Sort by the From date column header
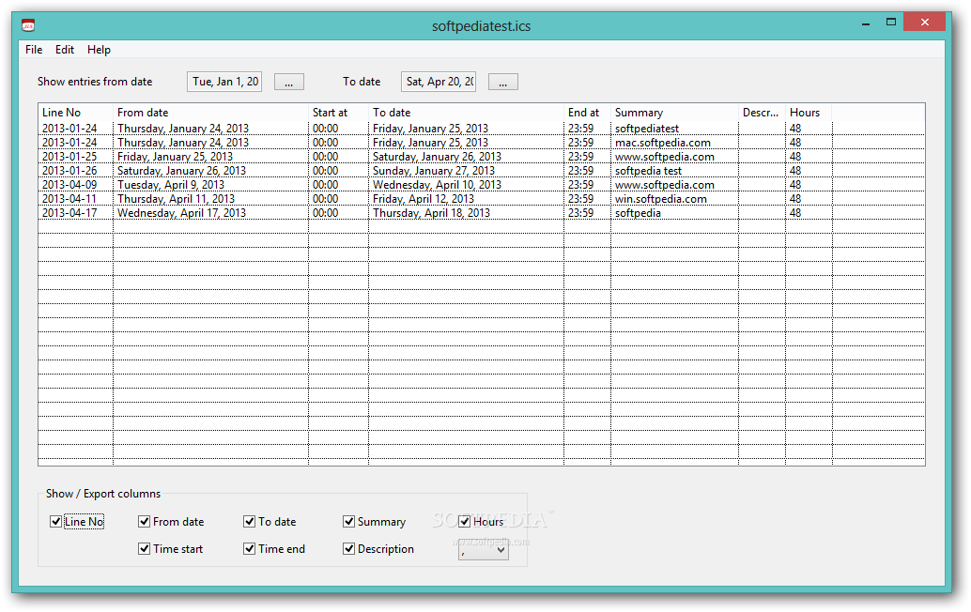 coord(210,113)
